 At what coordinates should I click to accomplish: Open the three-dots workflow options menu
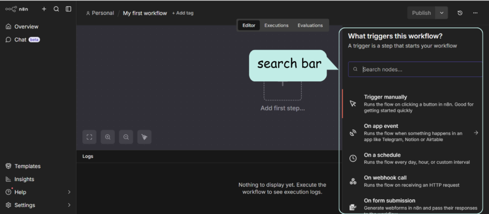click(475, 13)
